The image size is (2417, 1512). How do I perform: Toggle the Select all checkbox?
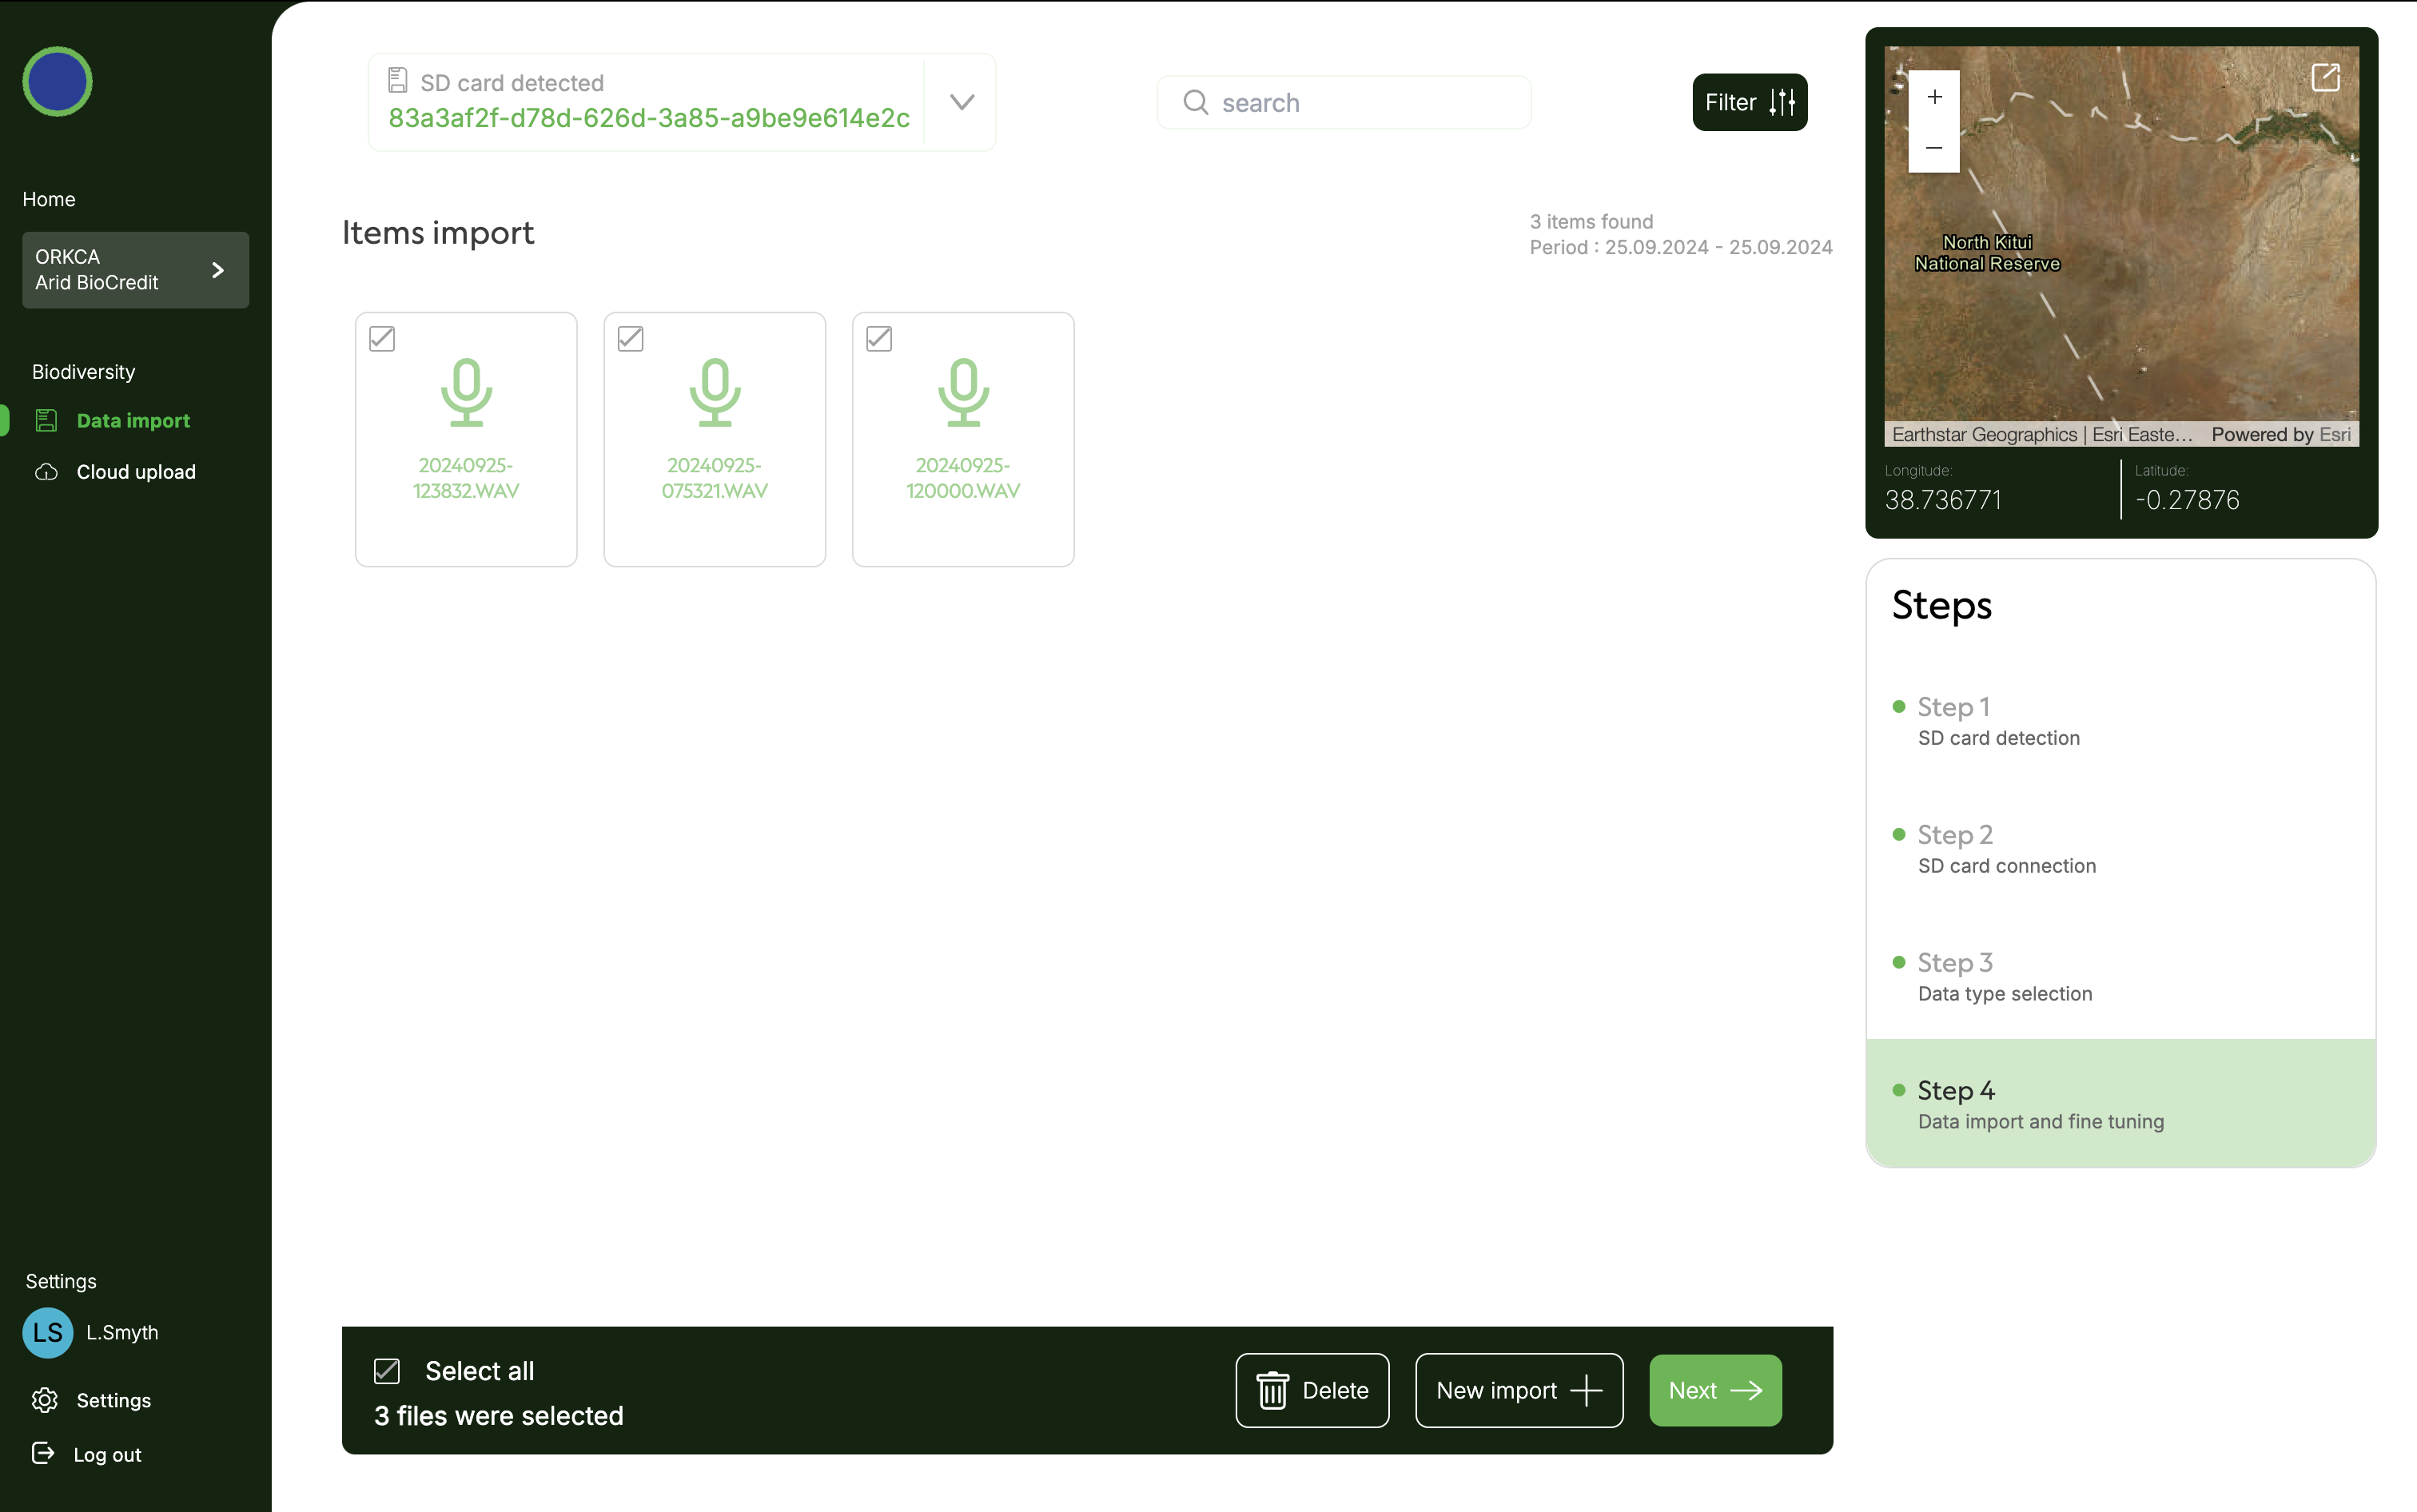click(387, 1371)
